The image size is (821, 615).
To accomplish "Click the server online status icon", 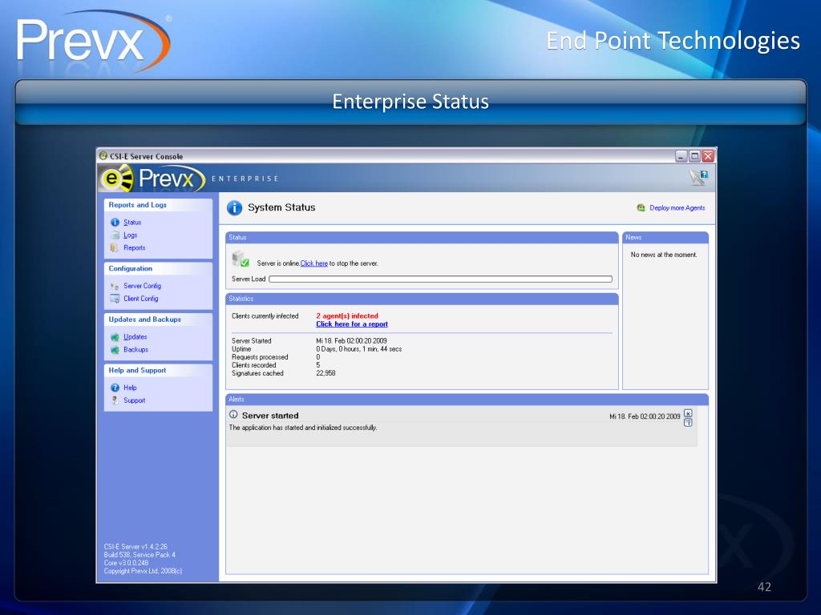I will tap(241, 259).
